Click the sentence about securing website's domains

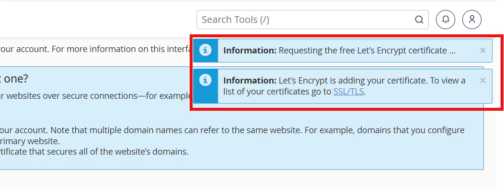[94, 151]
